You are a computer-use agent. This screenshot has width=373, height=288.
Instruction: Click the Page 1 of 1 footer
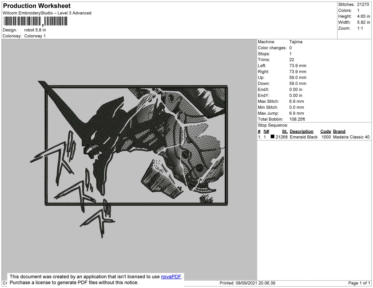359,283
